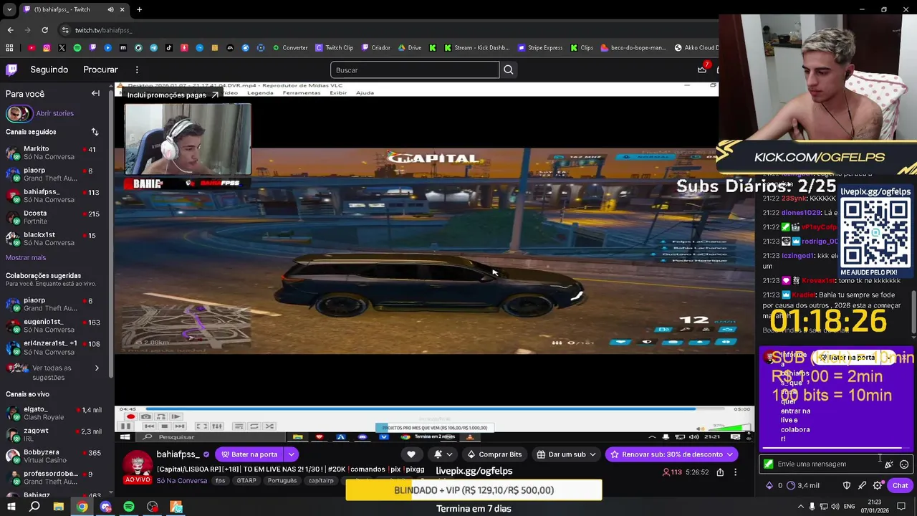Click the GTARP tag
The image size is (917, 516).
[x=246, y=481]
